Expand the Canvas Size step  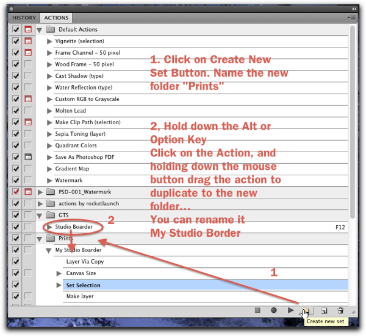[59, 273]
